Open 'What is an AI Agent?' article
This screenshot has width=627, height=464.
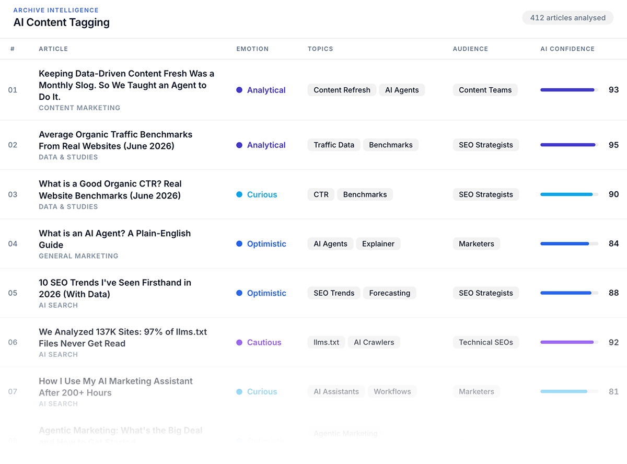click(x=114, y=239)
